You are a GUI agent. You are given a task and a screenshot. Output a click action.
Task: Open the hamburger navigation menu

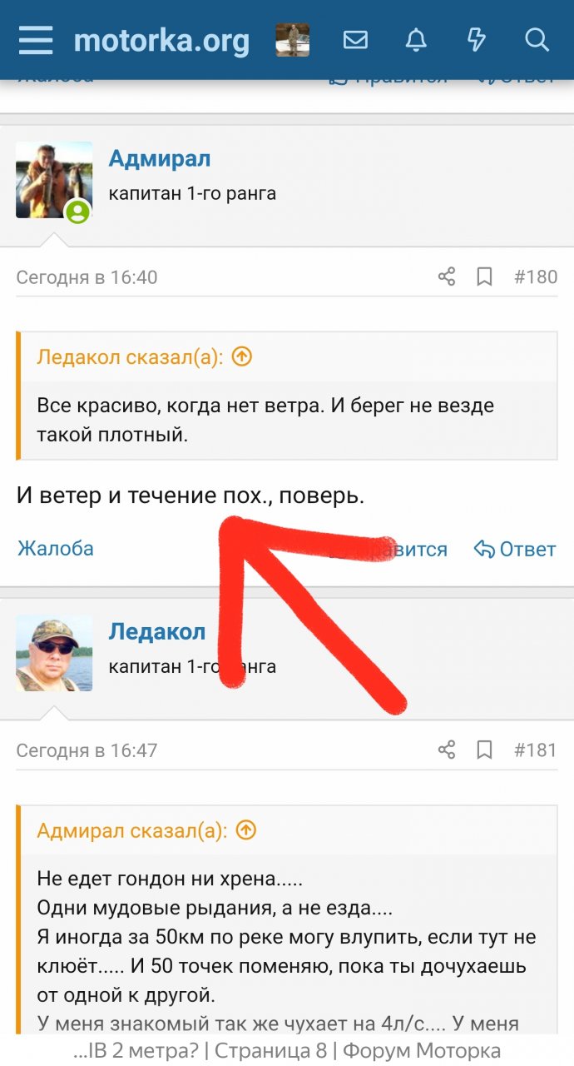point(36,40)
